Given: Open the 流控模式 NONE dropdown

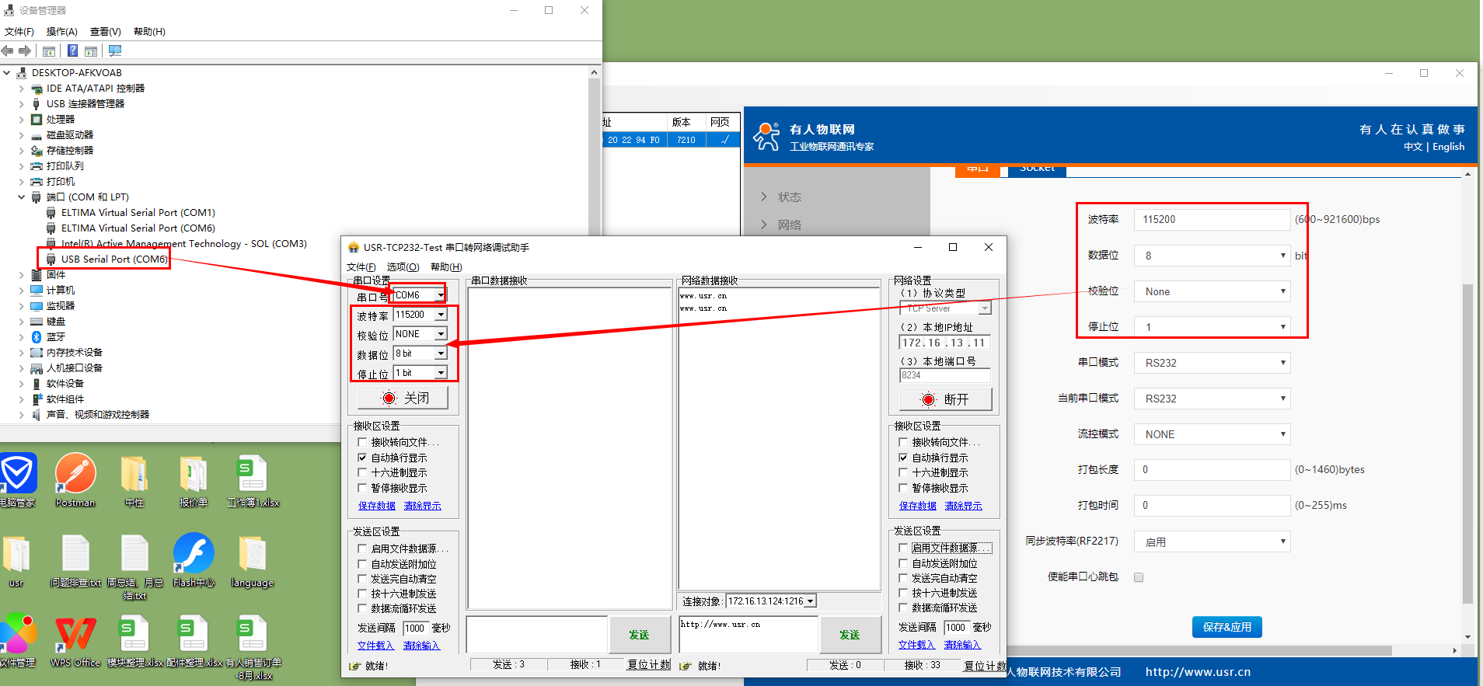Looking at the screenshot, I should coord(1212,434).
